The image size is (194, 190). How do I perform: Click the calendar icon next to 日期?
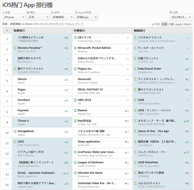pos(171,12)
